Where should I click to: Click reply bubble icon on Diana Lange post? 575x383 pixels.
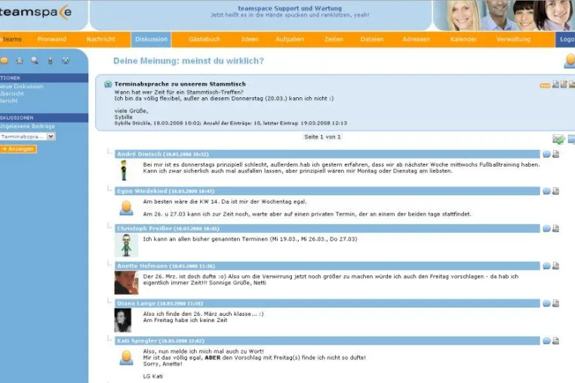tap(546, 304)
